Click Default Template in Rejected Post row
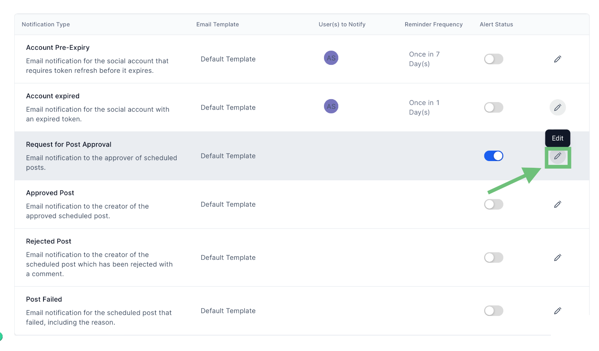The width and height of the screenshot is (599, 351). point(228,258)
